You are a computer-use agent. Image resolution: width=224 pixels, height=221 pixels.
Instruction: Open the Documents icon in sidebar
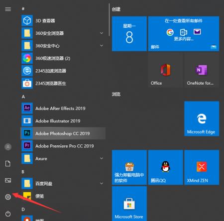point(8,164)
